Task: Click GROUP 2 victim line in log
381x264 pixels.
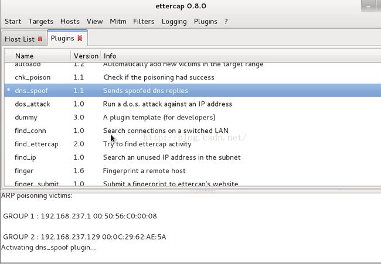Action: (84, 237)
